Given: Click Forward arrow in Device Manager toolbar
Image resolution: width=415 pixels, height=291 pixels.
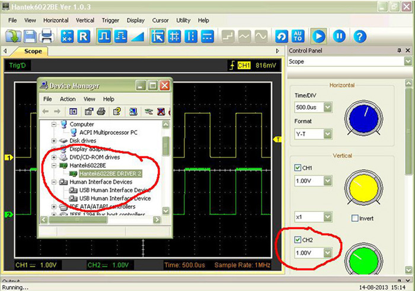Looking at the screenshot, I should pos(57,111).
